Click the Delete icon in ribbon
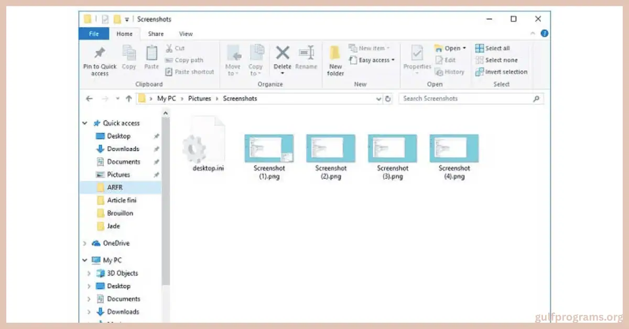 [283, 53]
